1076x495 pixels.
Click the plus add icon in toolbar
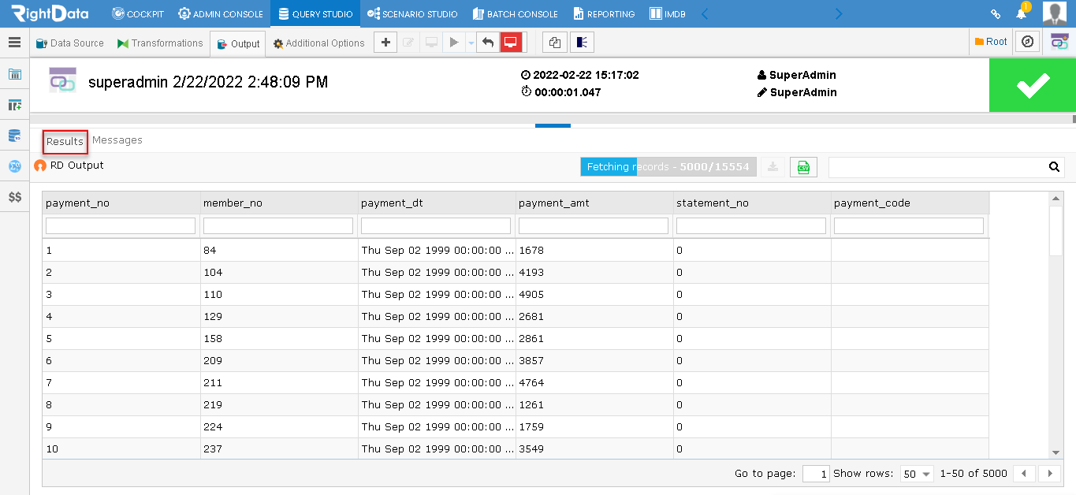tap(385, 43)
